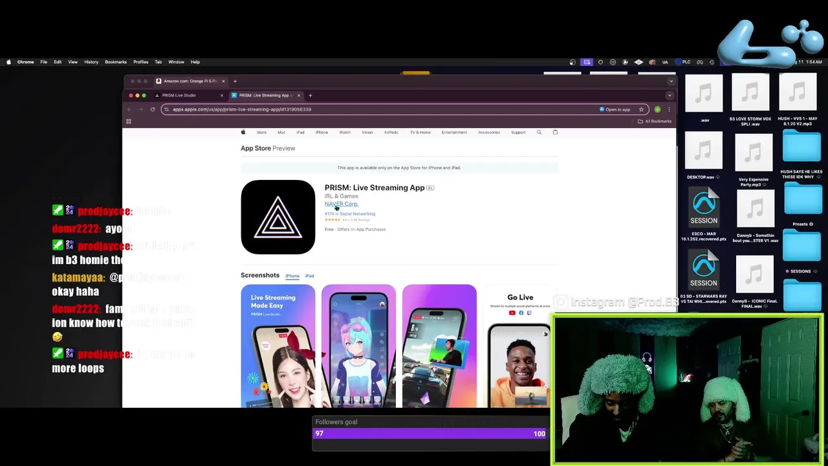828x466 pixels.
Task: Open the Mac link in Apple navigation
Action: pyautogui.click(x=281, y=132)
